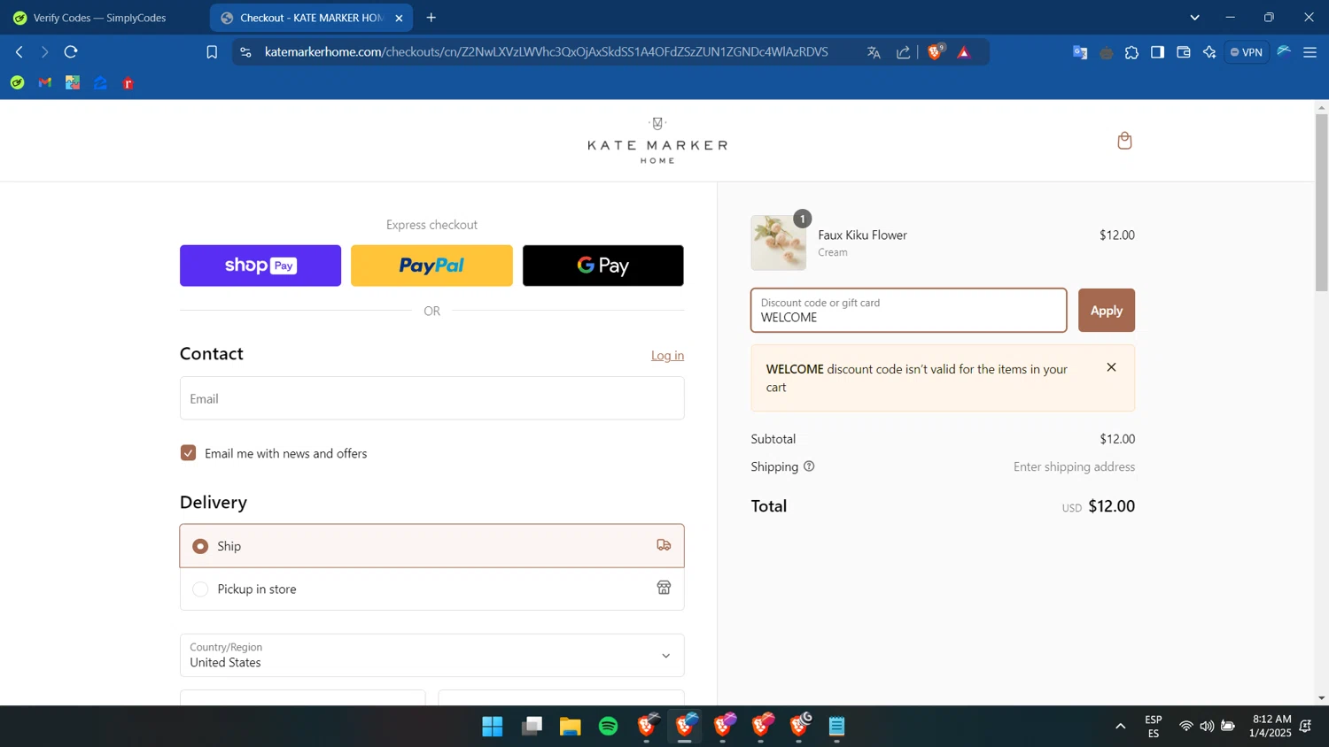Open the browser hamburger menu
The image size is (1329, 747).
tap(1310, 52)
